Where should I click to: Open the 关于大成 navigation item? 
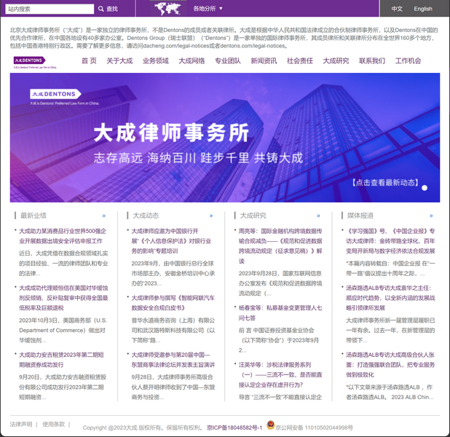[x=119, y=61]
